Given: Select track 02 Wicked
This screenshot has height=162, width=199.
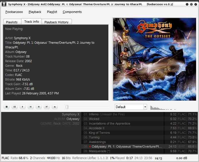Looking at the screenshot, I should point(140,119).
